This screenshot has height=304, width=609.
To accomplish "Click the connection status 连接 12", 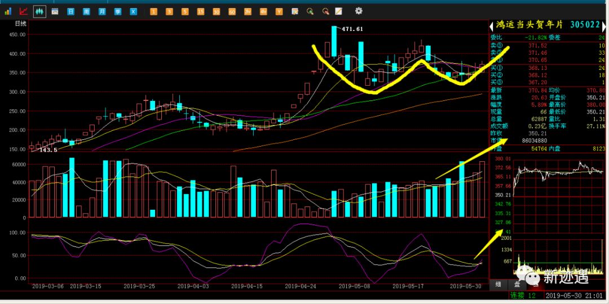I will (523, 296).
